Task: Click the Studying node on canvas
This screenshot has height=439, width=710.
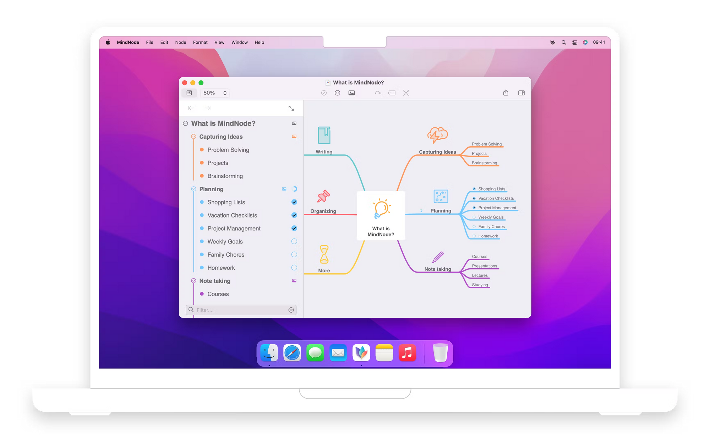Action: (480, 285)
